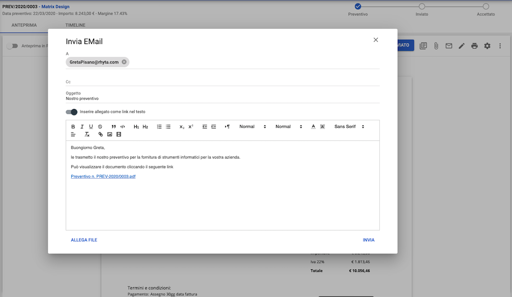Open the Sans Serif font dropdown

click(349, 127)
